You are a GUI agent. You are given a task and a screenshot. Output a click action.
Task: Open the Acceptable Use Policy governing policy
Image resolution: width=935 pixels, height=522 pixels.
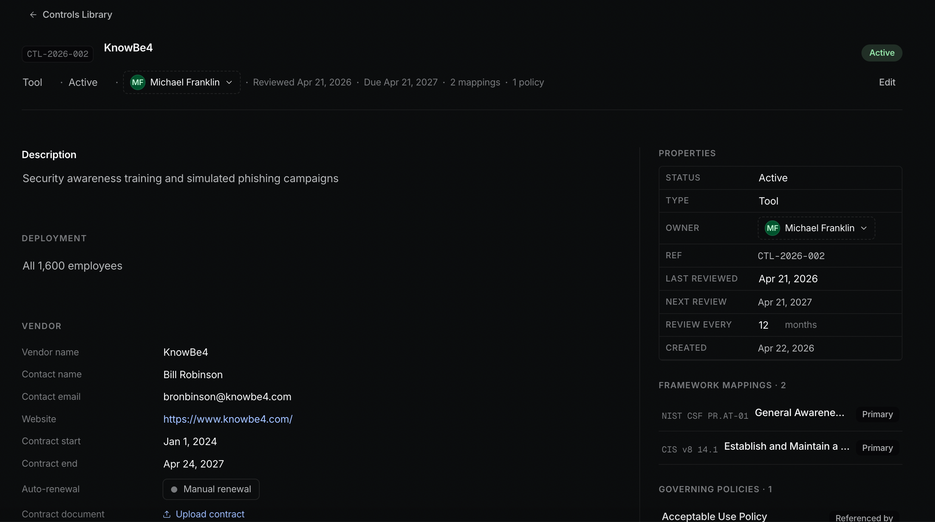click(714, 517)
